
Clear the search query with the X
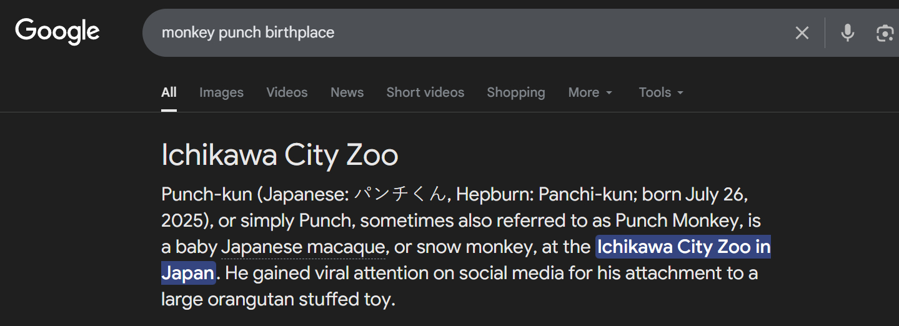802,33
